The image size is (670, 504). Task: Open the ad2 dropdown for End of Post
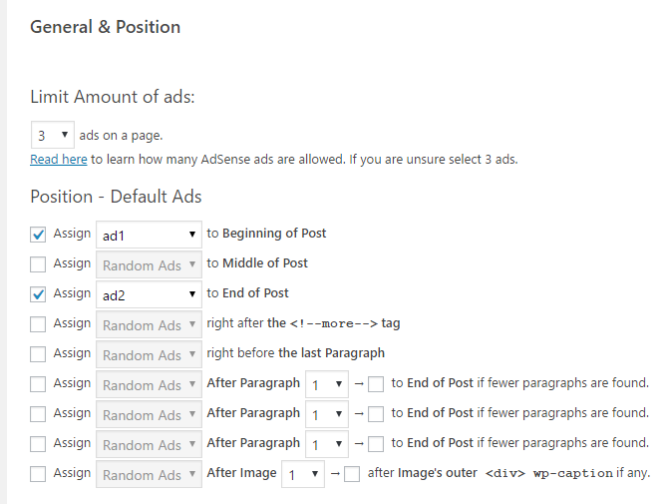point(149,294)
